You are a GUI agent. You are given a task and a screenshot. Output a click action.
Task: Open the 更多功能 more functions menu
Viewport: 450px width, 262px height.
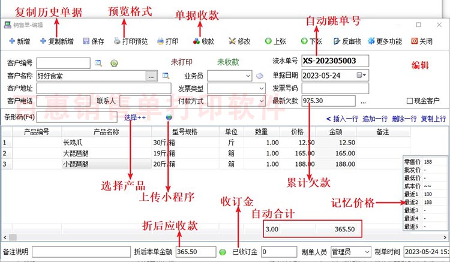tap(385, 41)
